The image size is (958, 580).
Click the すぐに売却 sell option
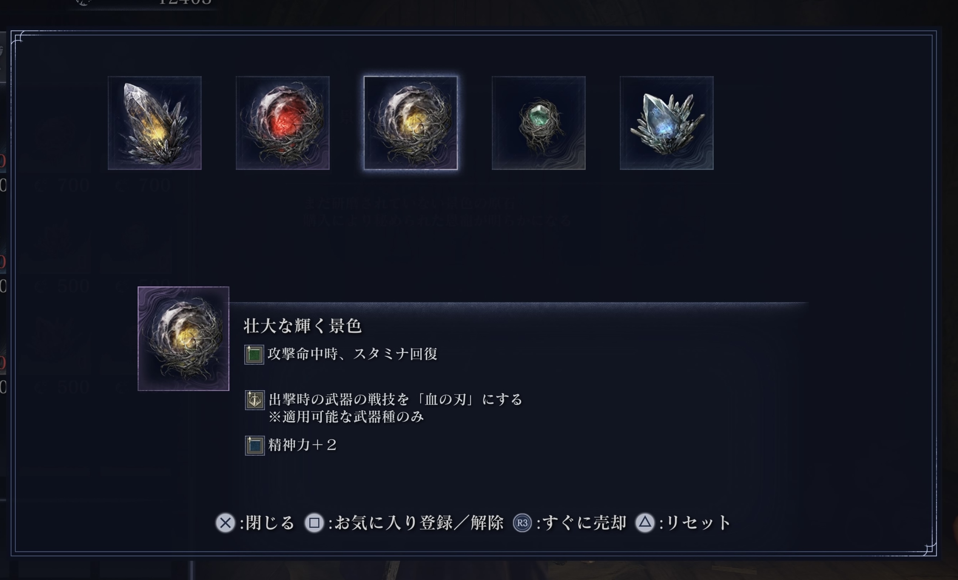584,523
